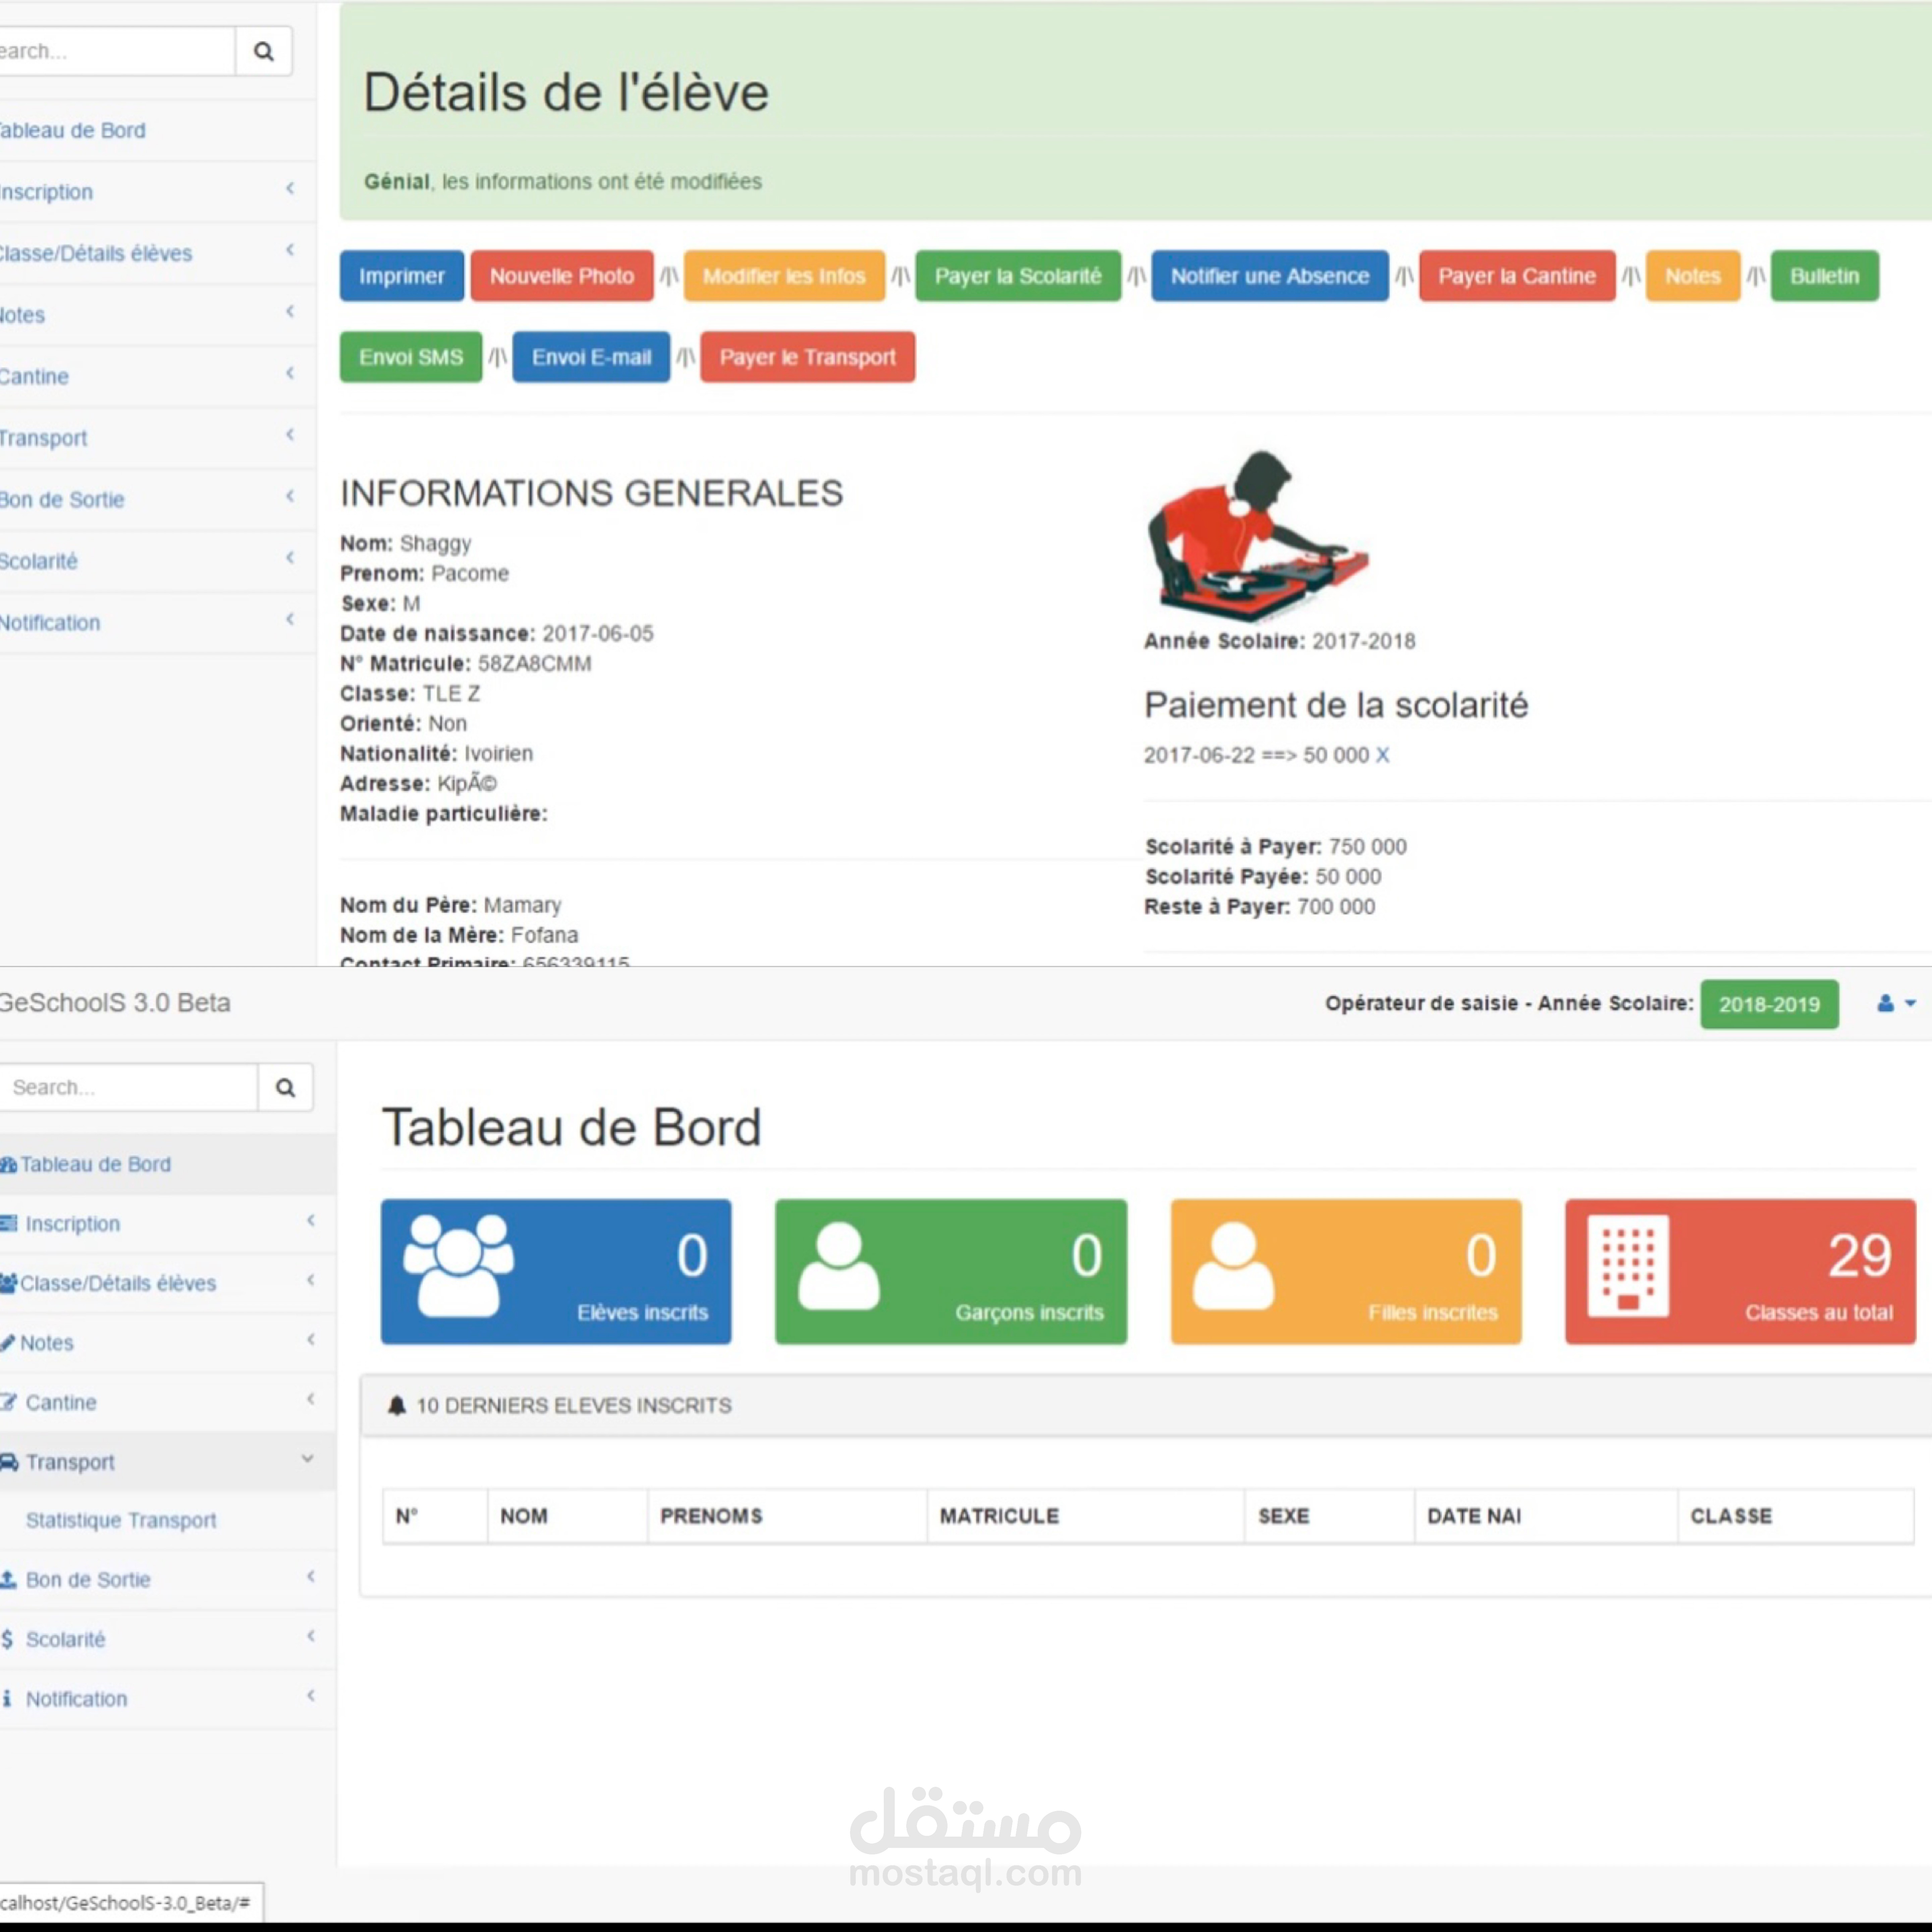Click the 29 count in Classes au total card
1932x1932 pixels.
click(1860, 1256)
